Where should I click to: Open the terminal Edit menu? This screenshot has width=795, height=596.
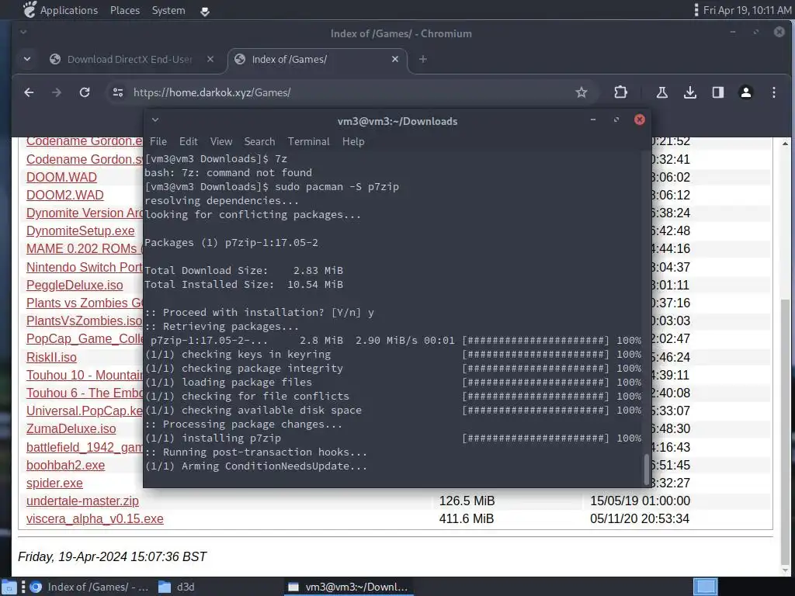[x=188, y=141]
